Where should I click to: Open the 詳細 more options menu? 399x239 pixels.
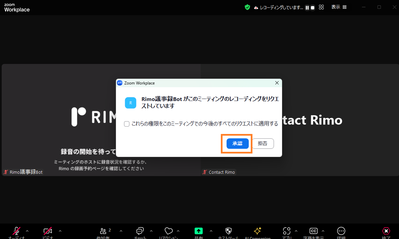(341, 232)
